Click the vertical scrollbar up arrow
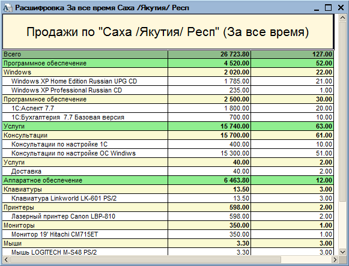Viewport: 349px width, 266px height. pyautogui.click(x=343, y=18)
